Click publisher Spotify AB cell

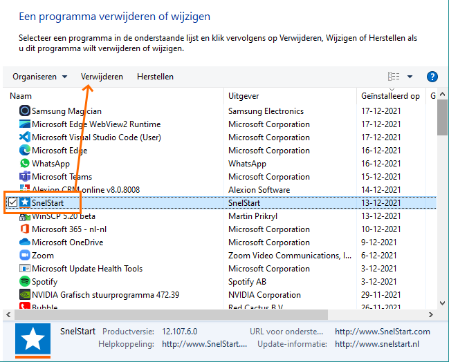tap(247, 282)
